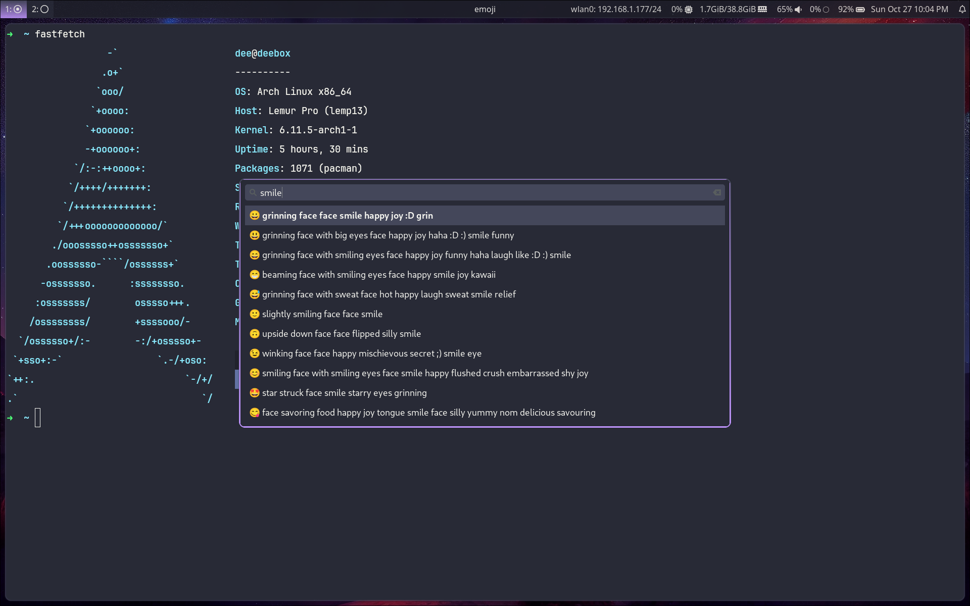Choose grinning face with big eyes entry
This screenshot has width=970, height=606.
[387, 235]
